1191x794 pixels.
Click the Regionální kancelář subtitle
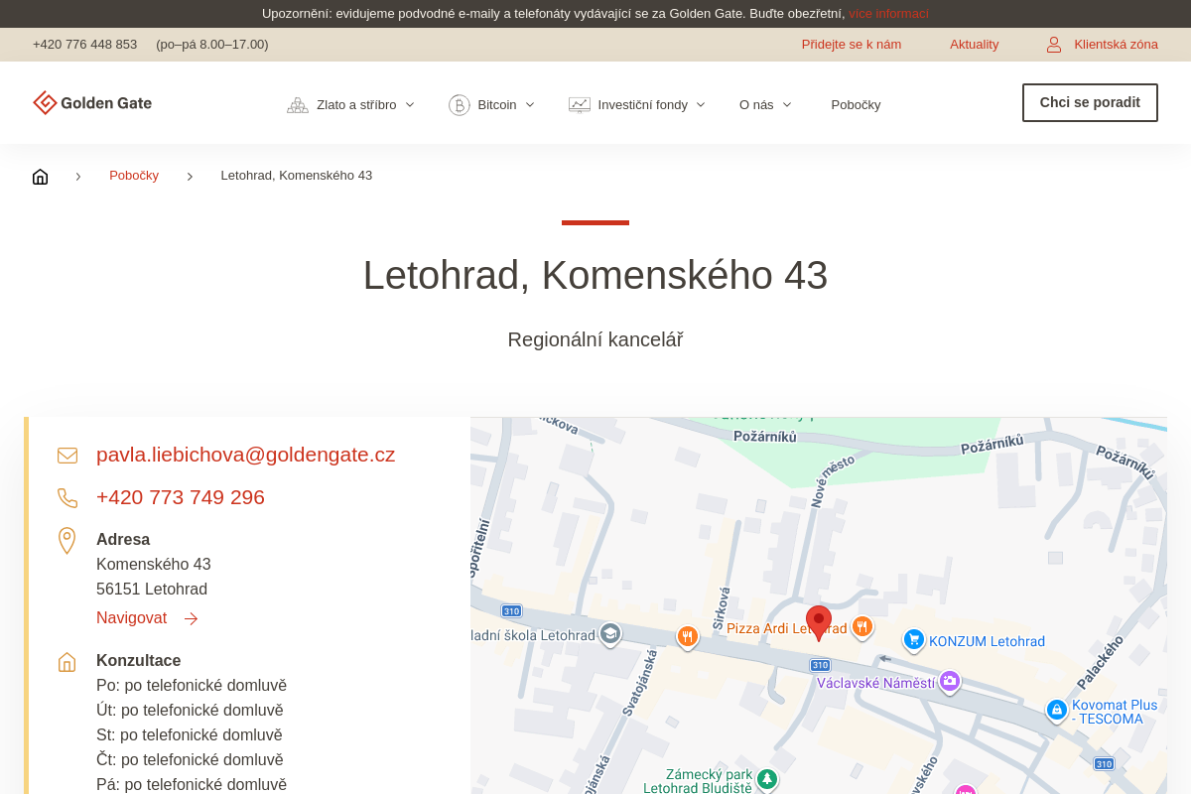click(595, 339)
